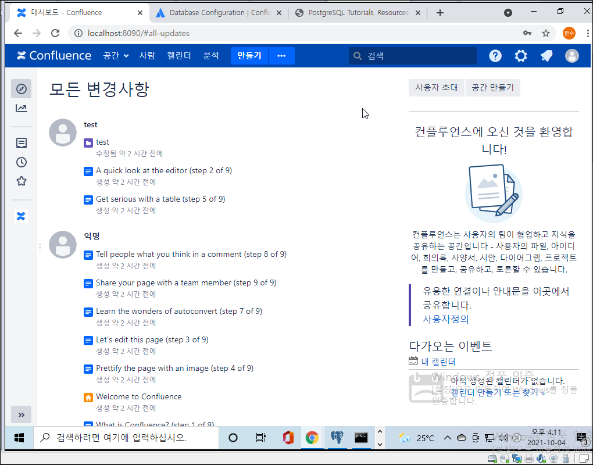Viewport: 593px width, 465px height.
Task: Click the purple space icon beside test
Action: coord(88,143)
